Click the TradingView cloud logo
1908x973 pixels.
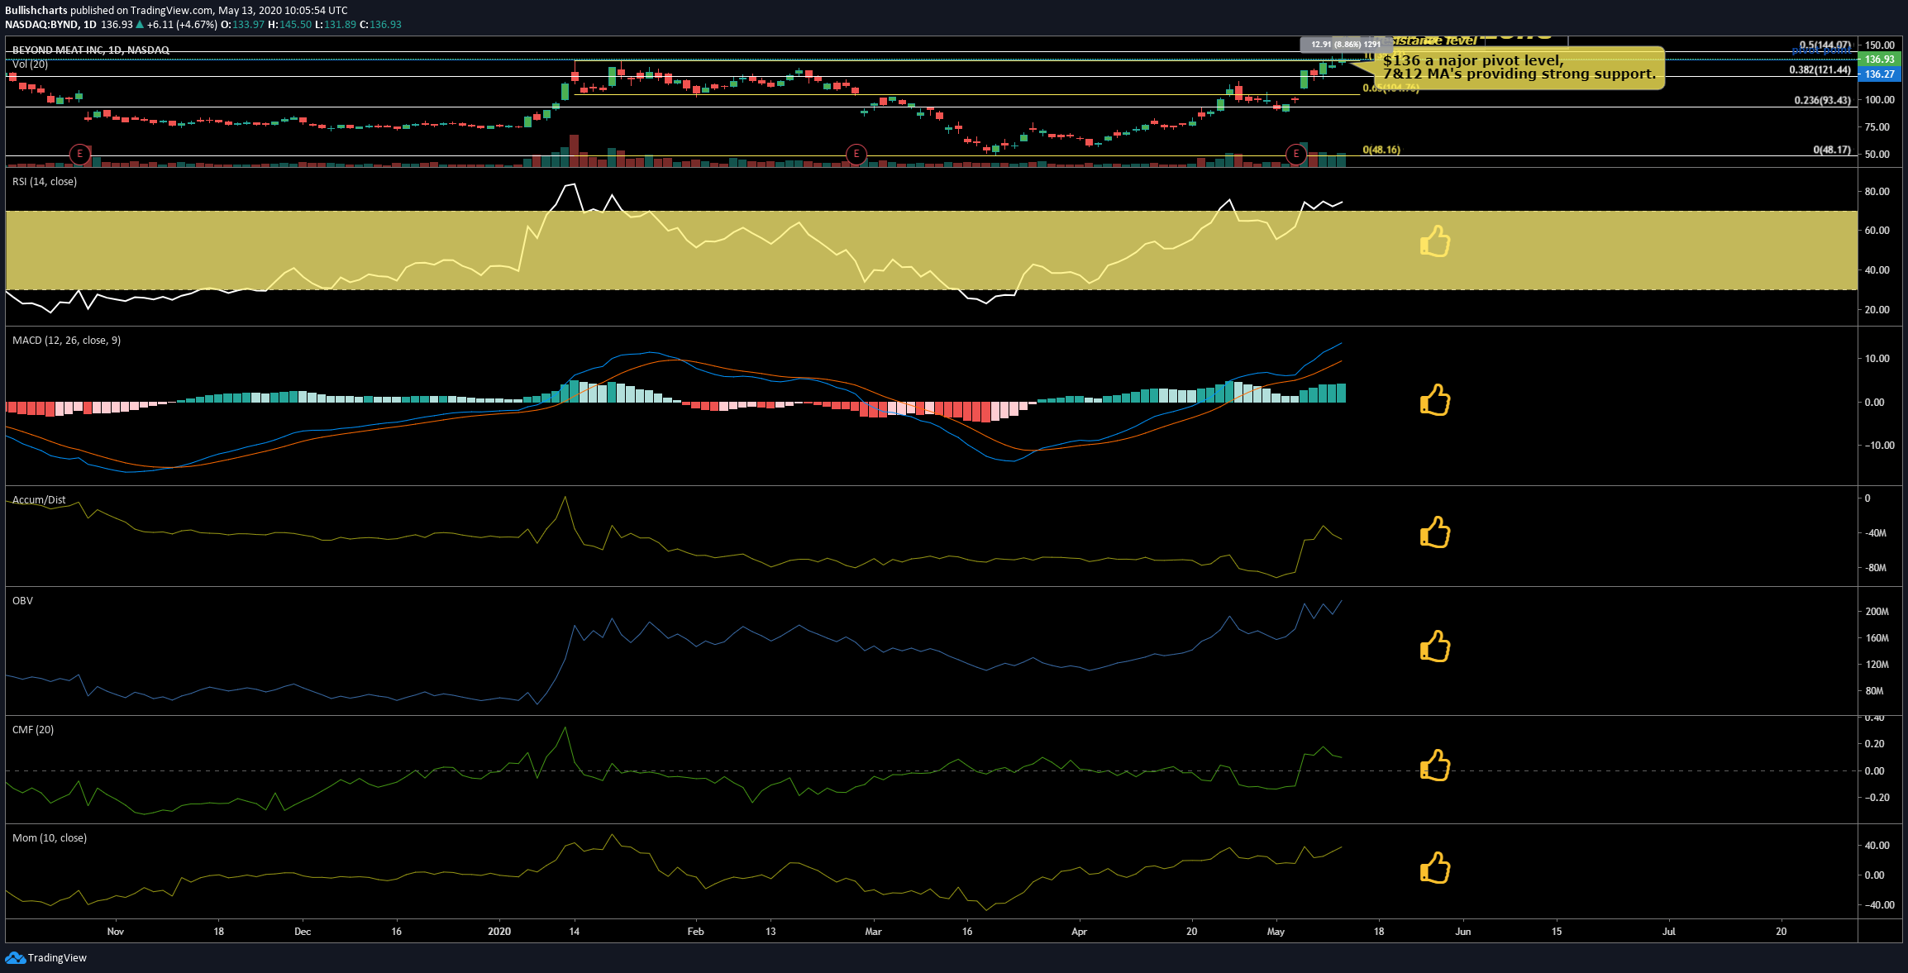15,957
